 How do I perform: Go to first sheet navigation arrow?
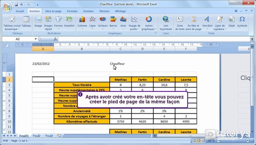(4, 136)
